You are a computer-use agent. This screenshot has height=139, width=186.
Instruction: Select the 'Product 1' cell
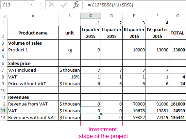pyautogui.click(x=33, y=50)
